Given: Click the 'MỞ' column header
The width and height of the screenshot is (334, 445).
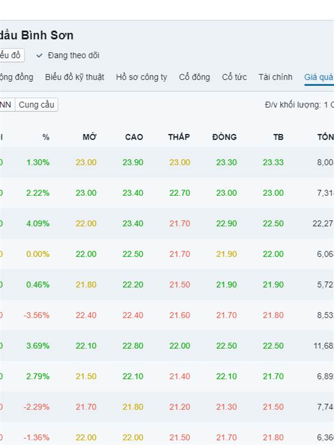Looking at the screenshot, I should click(90, 137).
